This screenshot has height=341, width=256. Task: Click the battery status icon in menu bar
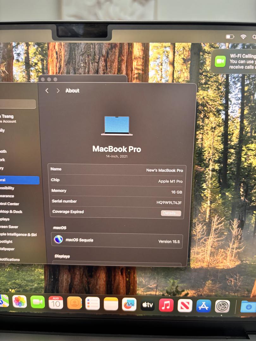(x=230, y=37)
